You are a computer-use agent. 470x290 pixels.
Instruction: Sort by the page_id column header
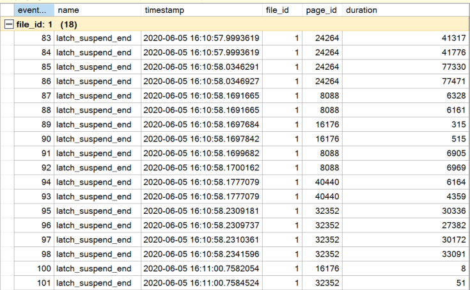click(x=322, y=10)
